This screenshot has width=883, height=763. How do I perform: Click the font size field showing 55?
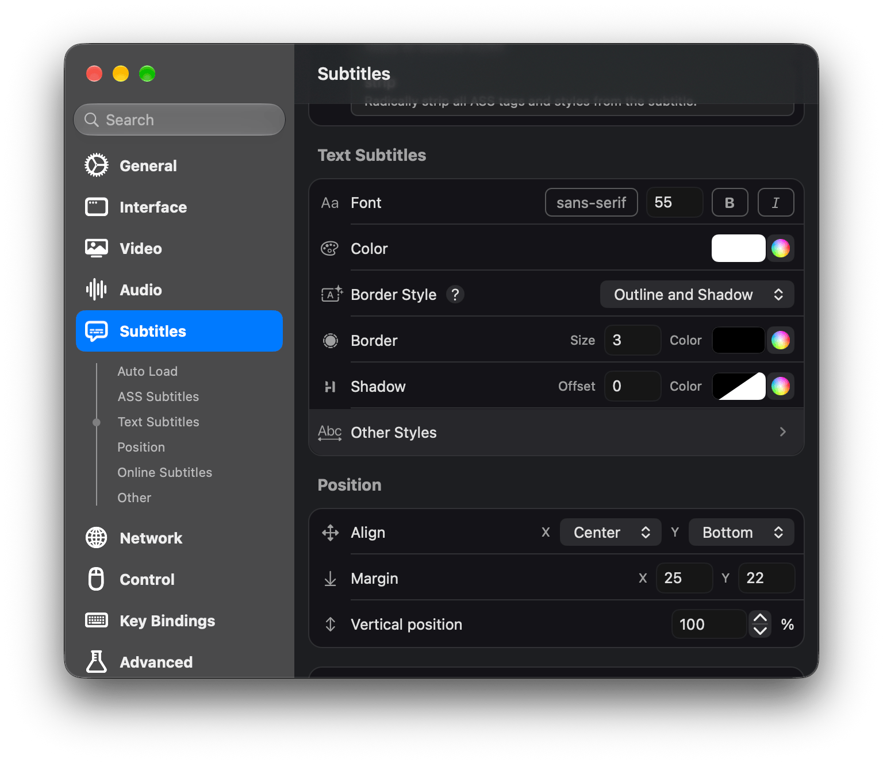point(675,202)
